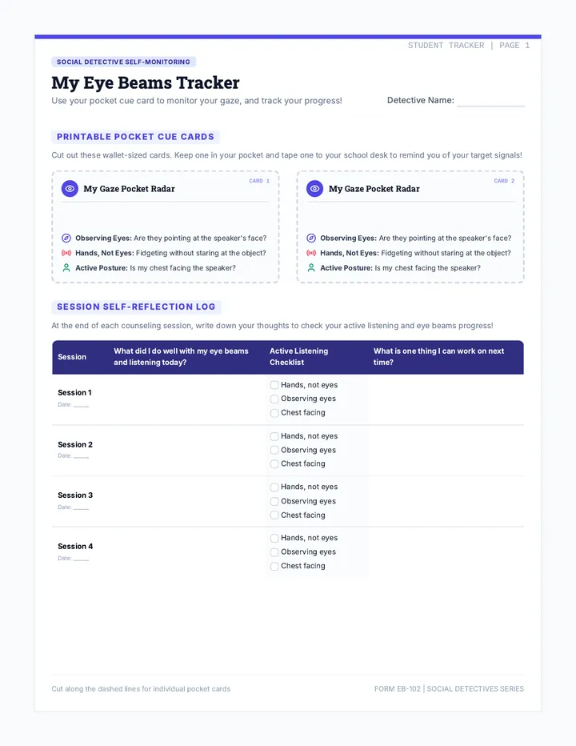Click Active Posture person icon on Card 2

click(311, 268)
